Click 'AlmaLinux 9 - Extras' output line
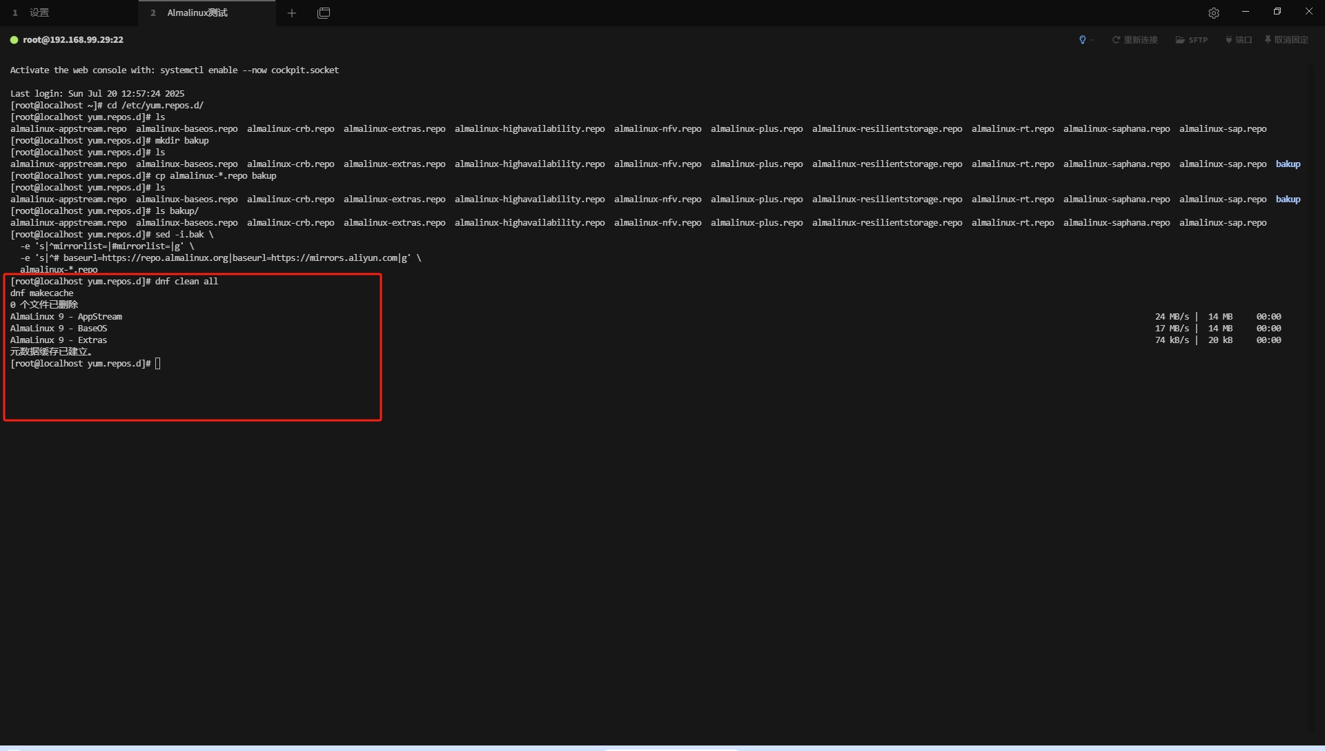 coord(59,340)
